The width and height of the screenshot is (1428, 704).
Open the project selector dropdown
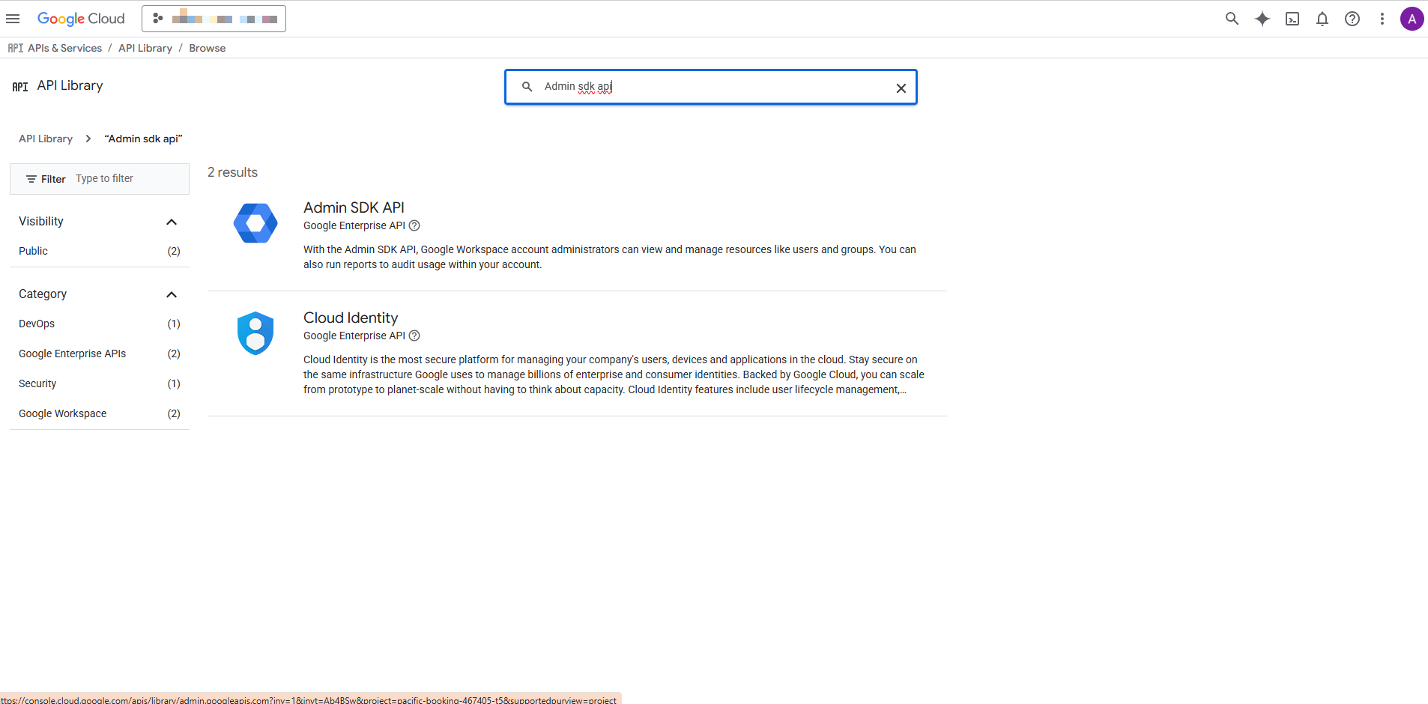[x=214, y=19]
